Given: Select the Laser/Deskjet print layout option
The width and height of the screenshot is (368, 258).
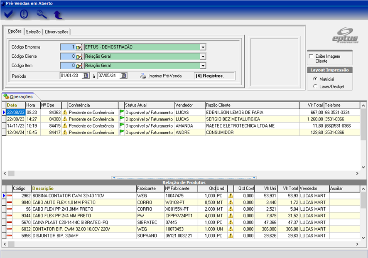Looking at the screenshot, I should pyautogui.click(x=315, y=86).
